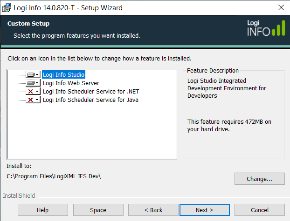Click the install path C:\Program Files\LogiXML IES Dev\
Screen dimensions: 290x221
point(54,176)
